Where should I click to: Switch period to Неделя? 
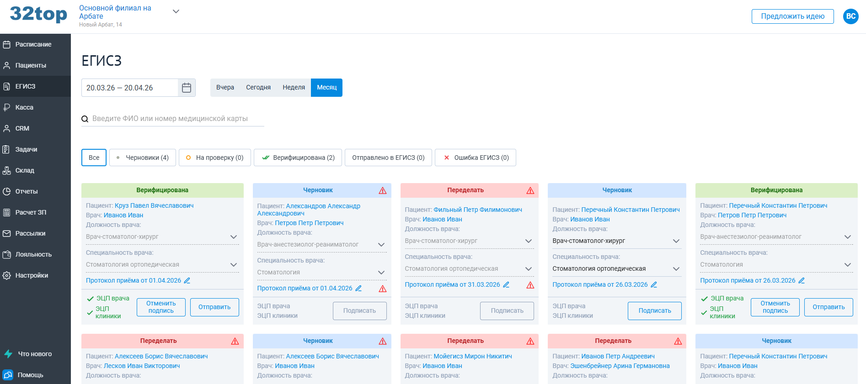pyautogui.click(x=294, y=88)
